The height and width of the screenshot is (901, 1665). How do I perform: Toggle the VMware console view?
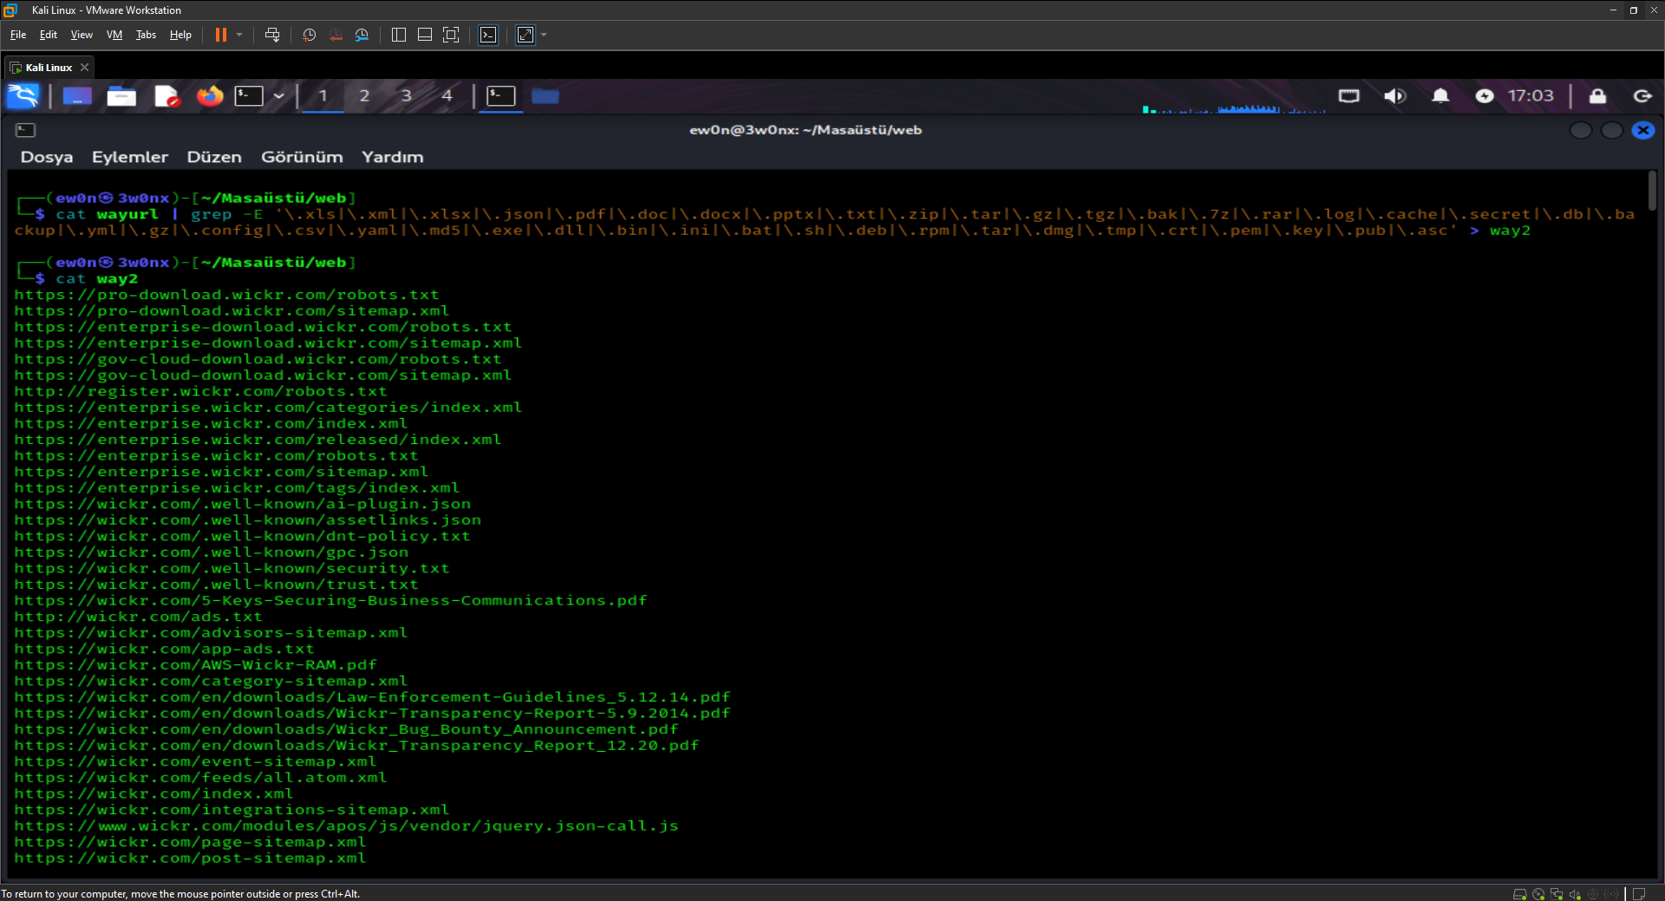click(x=489, y=35)
